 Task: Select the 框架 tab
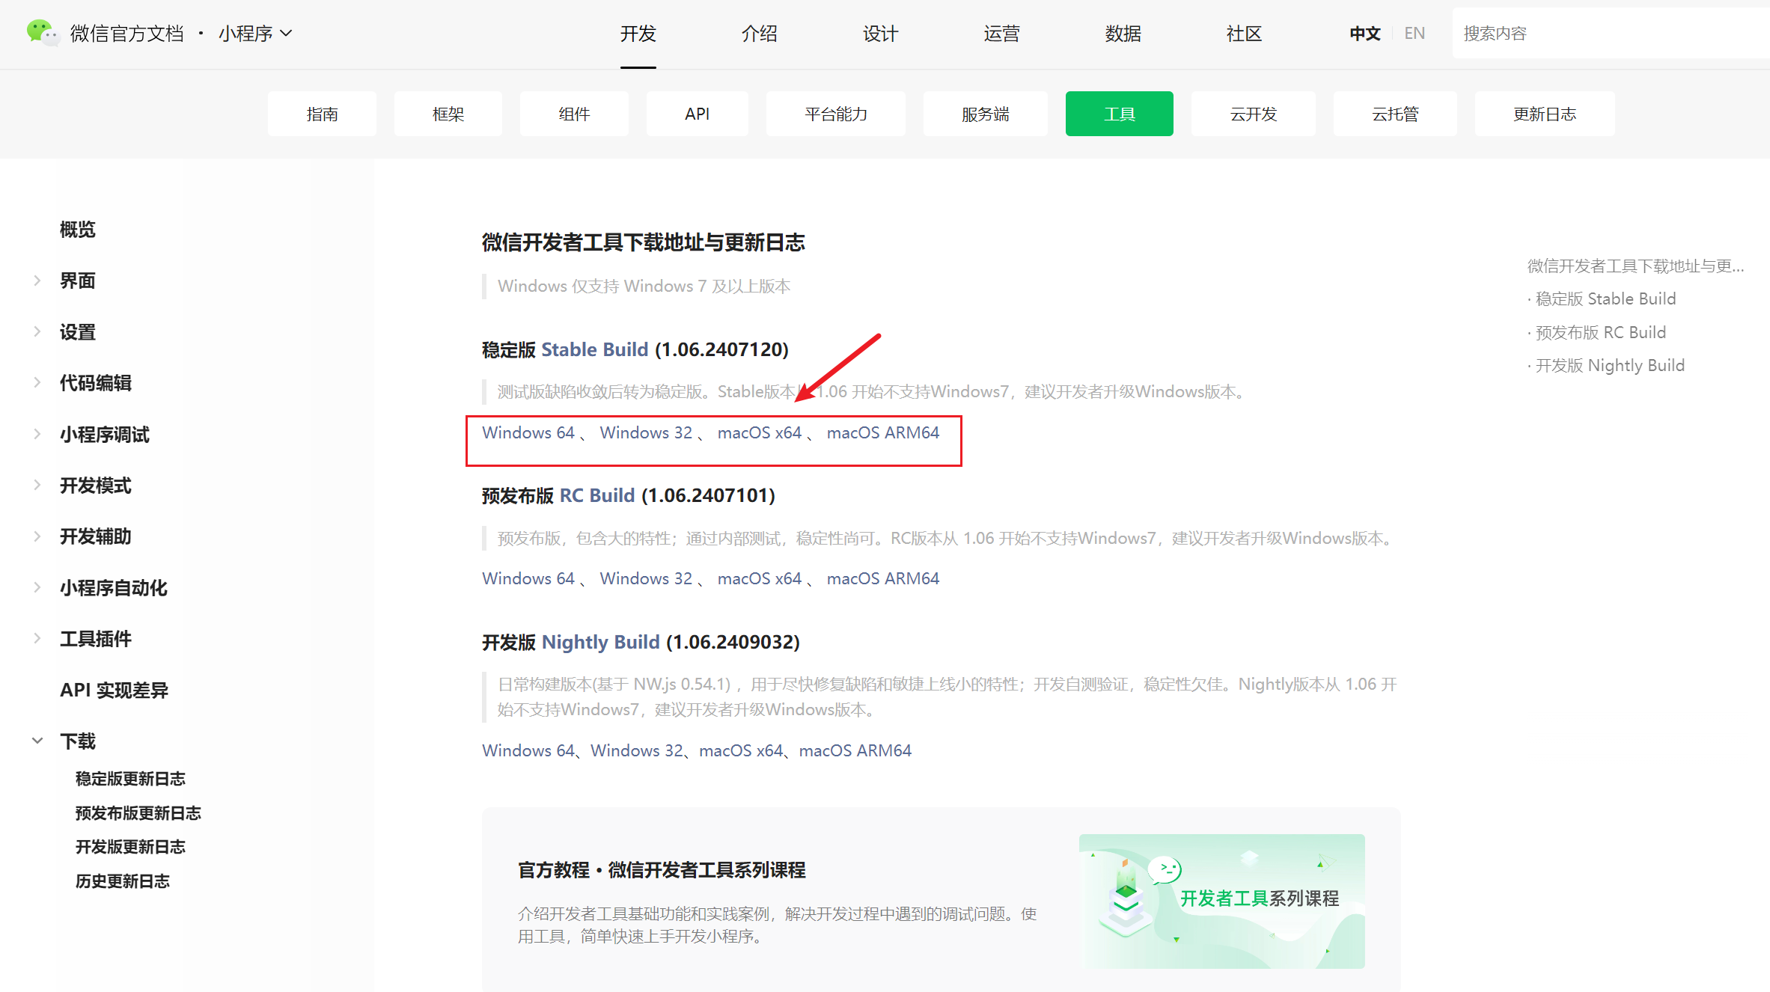448,114
